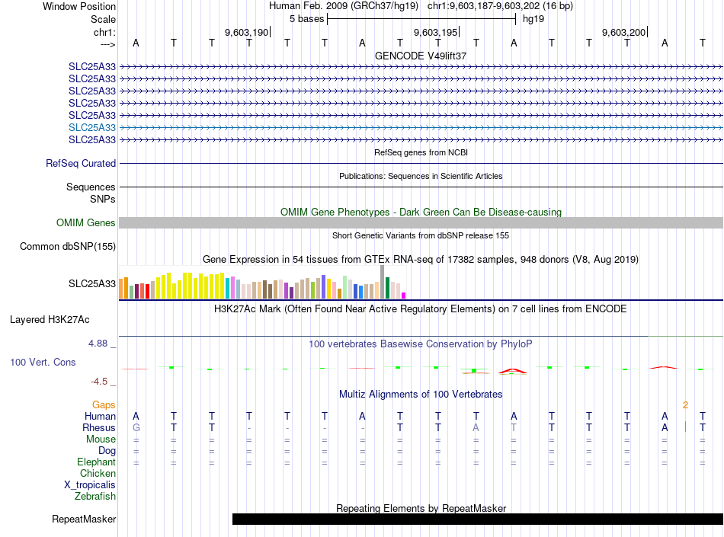Click the red PhyloP peak under base A

pyautogui.click(x=513, y=371)
